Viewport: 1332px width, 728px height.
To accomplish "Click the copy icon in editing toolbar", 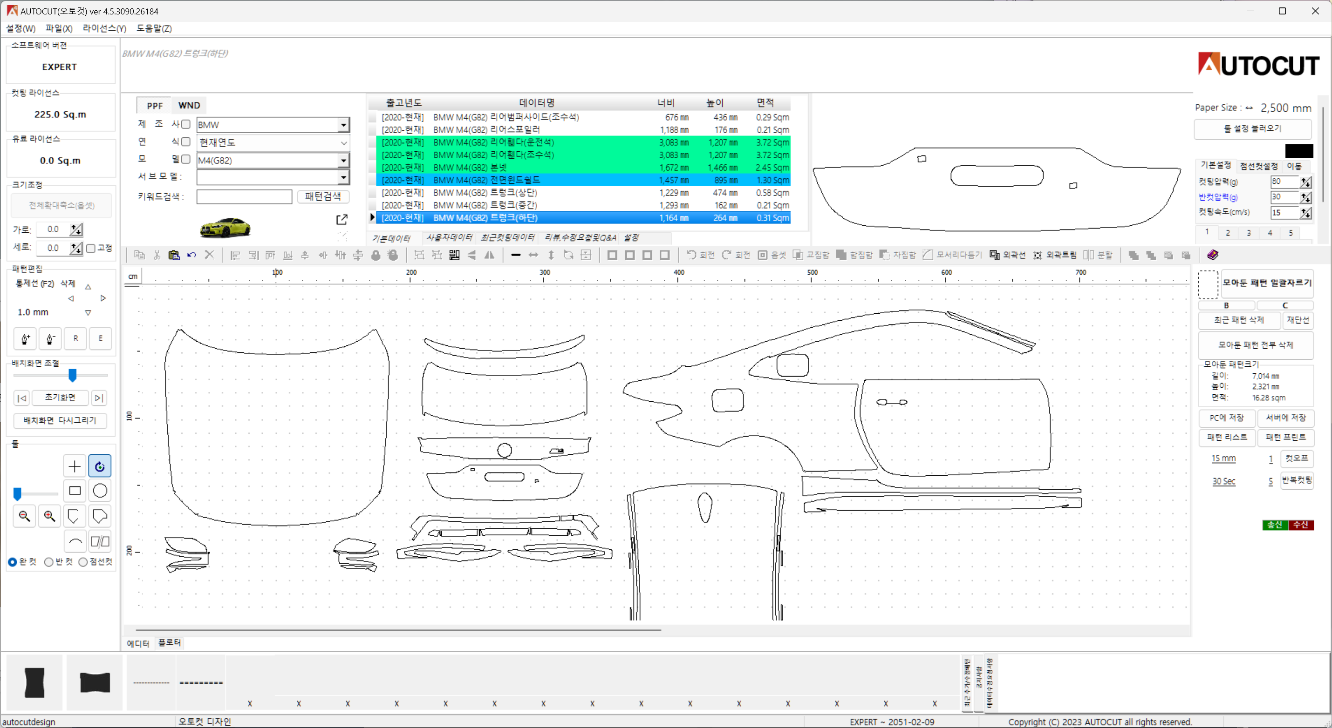I will pyautogui.click(x=139, y=255).
